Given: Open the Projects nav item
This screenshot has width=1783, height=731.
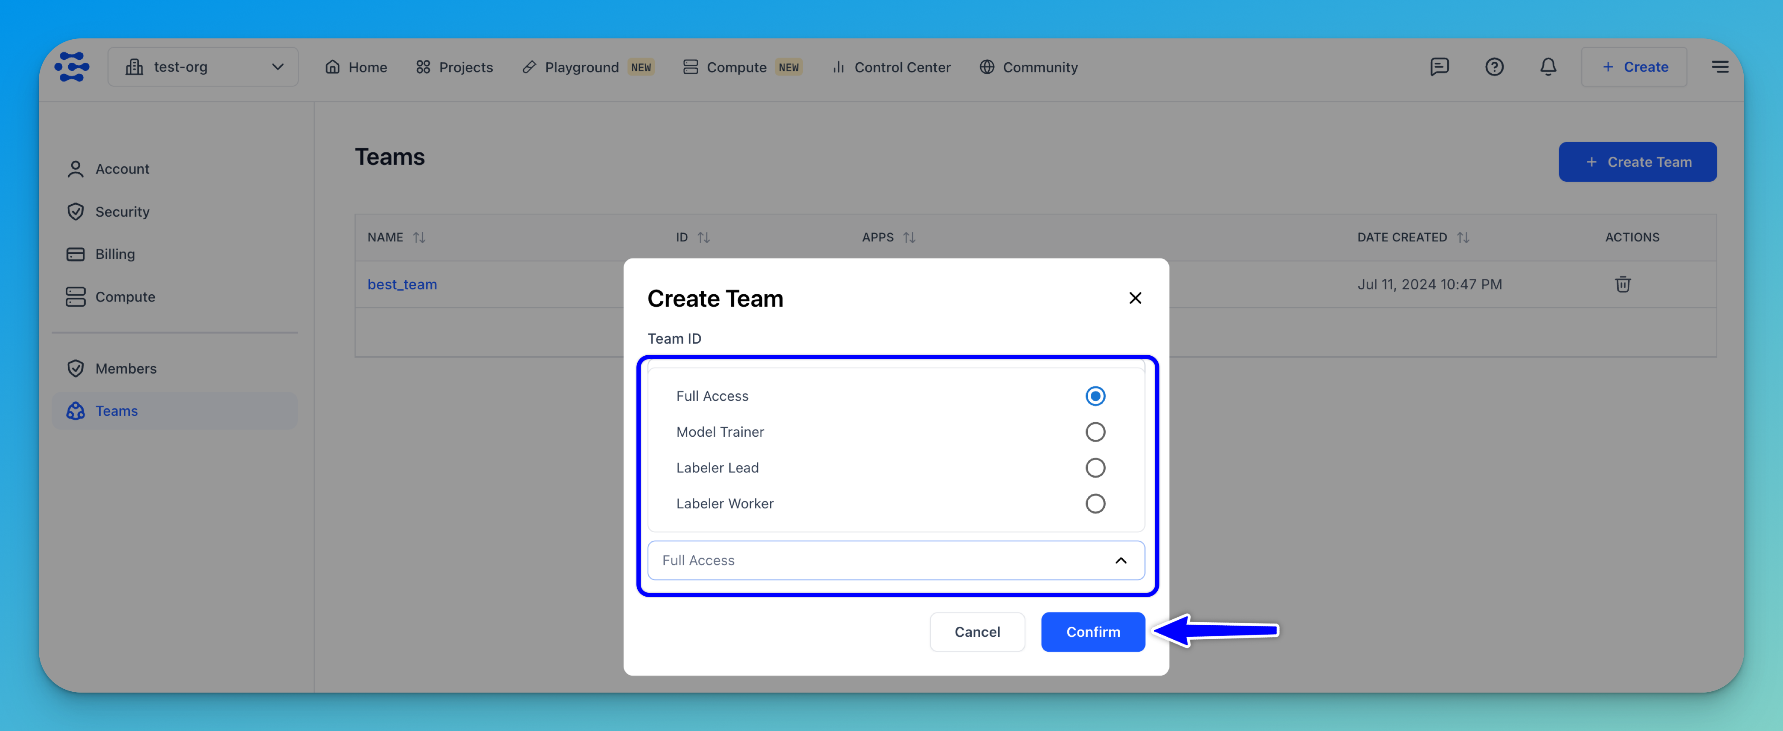Looking at the screenshot, I should click(454, 67).
